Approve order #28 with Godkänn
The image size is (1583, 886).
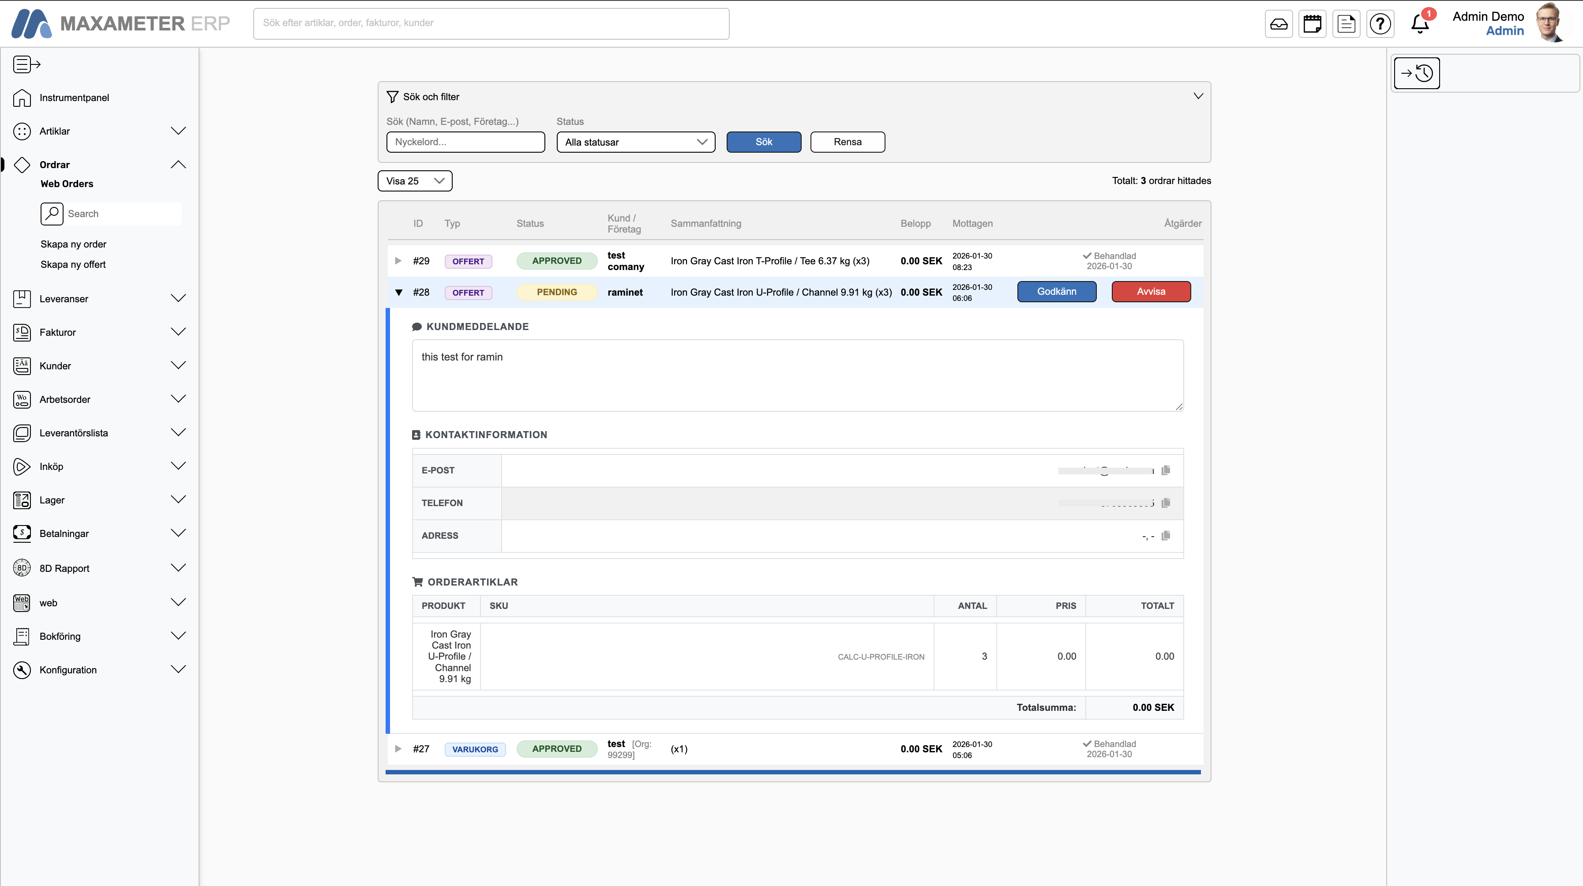click(1056, 291)
